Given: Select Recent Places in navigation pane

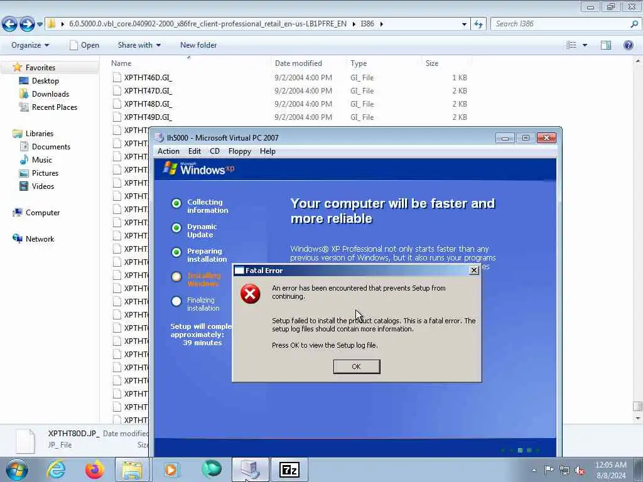Looking at the screenshot, I should tap(55, 107).
